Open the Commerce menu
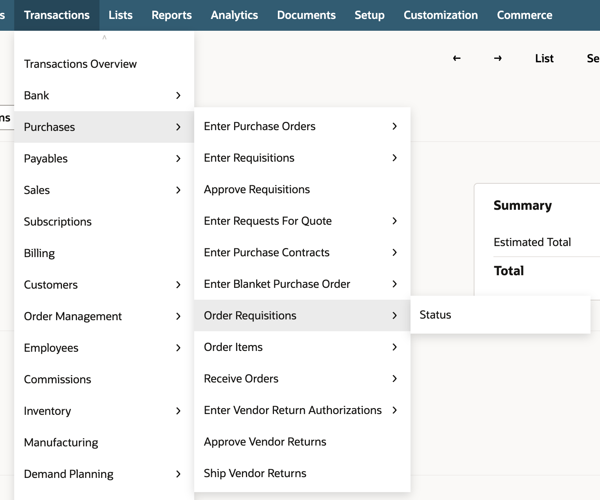Viewport: 600px width, 500px height. point(525,15)
